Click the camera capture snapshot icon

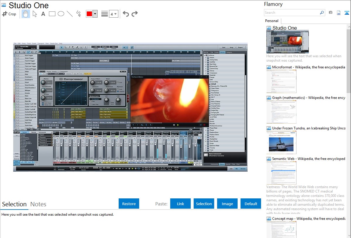click(x=330, y=13)
